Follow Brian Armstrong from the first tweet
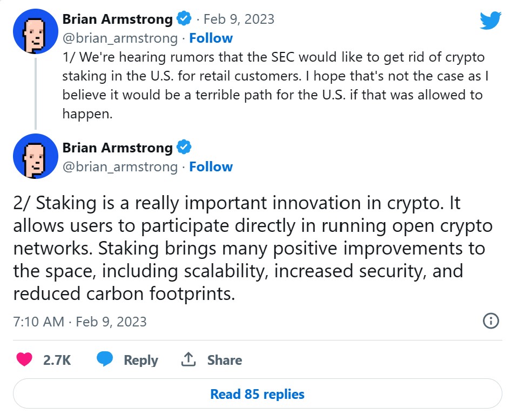Image resolution: width=511 pixels, height=414 pixels. coord(211,38)
